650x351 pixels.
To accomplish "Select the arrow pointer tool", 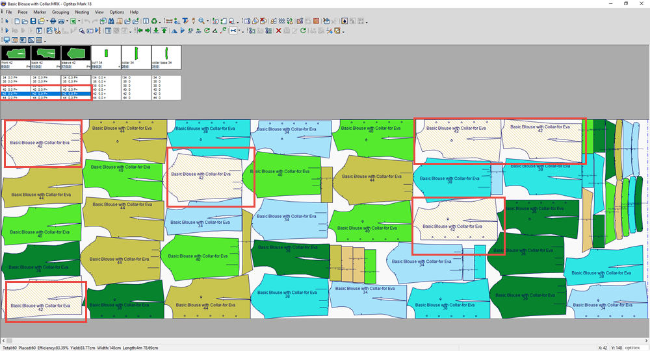I will pos(6,21).
